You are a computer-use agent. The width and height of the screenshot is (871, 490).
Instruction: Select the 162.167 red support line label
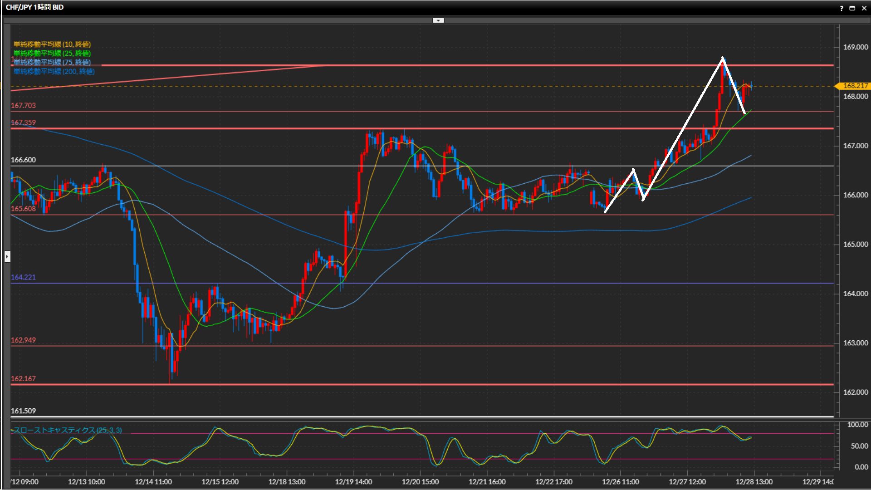click(x=23, y=378)
